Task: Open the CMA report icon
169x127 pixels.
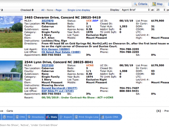Action: click(17, 117)
